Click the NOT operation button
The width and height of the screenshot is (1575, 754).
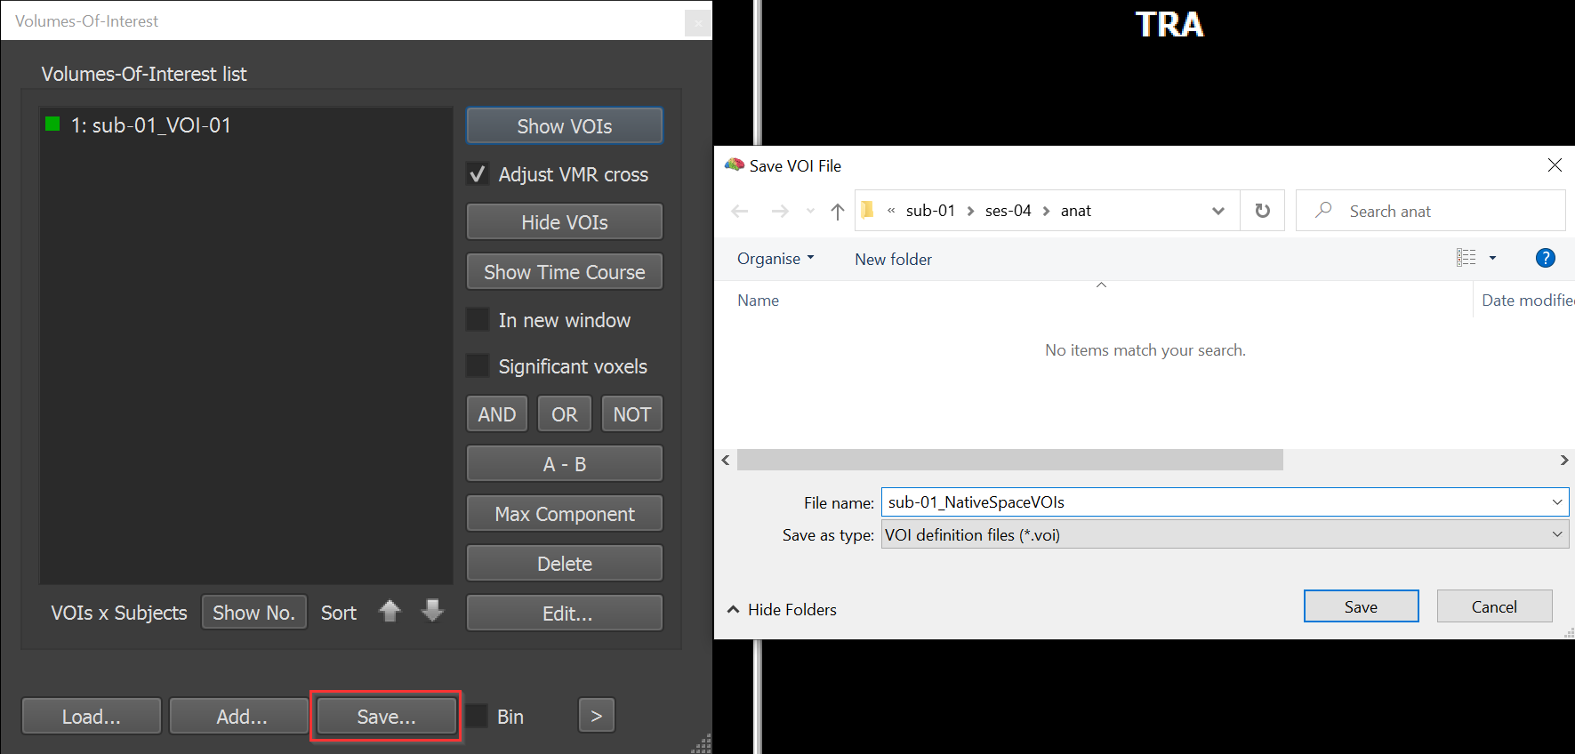tap(632, 414)
